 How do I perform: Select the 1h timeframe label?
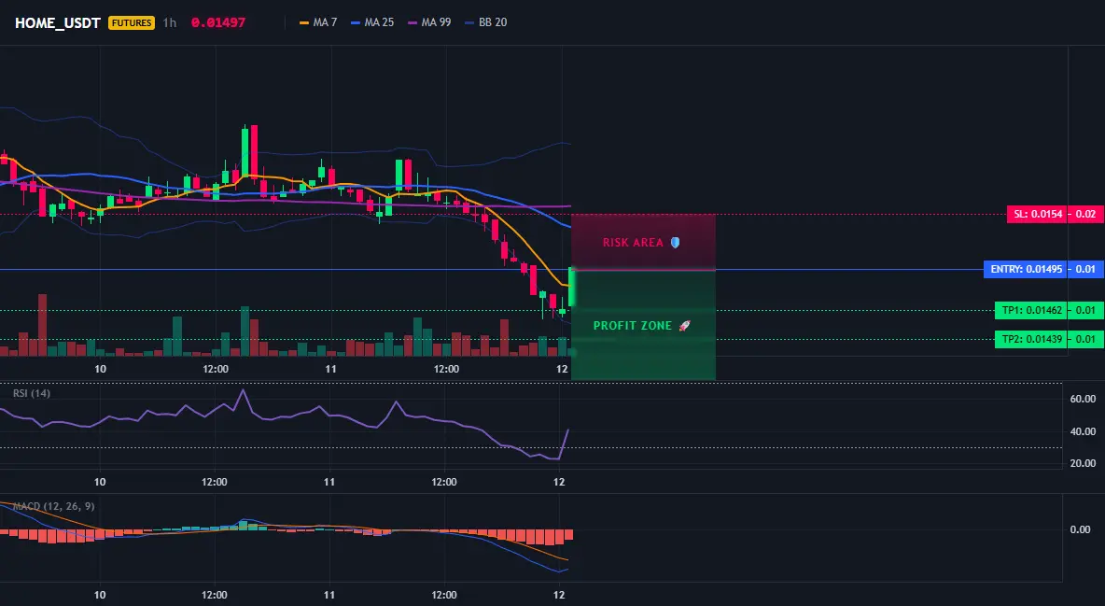tap(170, 22)
